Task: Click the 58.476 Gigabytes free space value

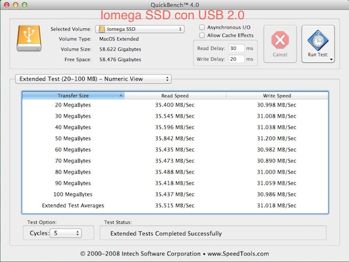Action: 120,59
